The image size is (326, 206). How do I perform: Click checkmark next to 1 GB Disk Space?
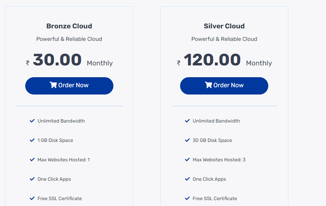[32, 140]
